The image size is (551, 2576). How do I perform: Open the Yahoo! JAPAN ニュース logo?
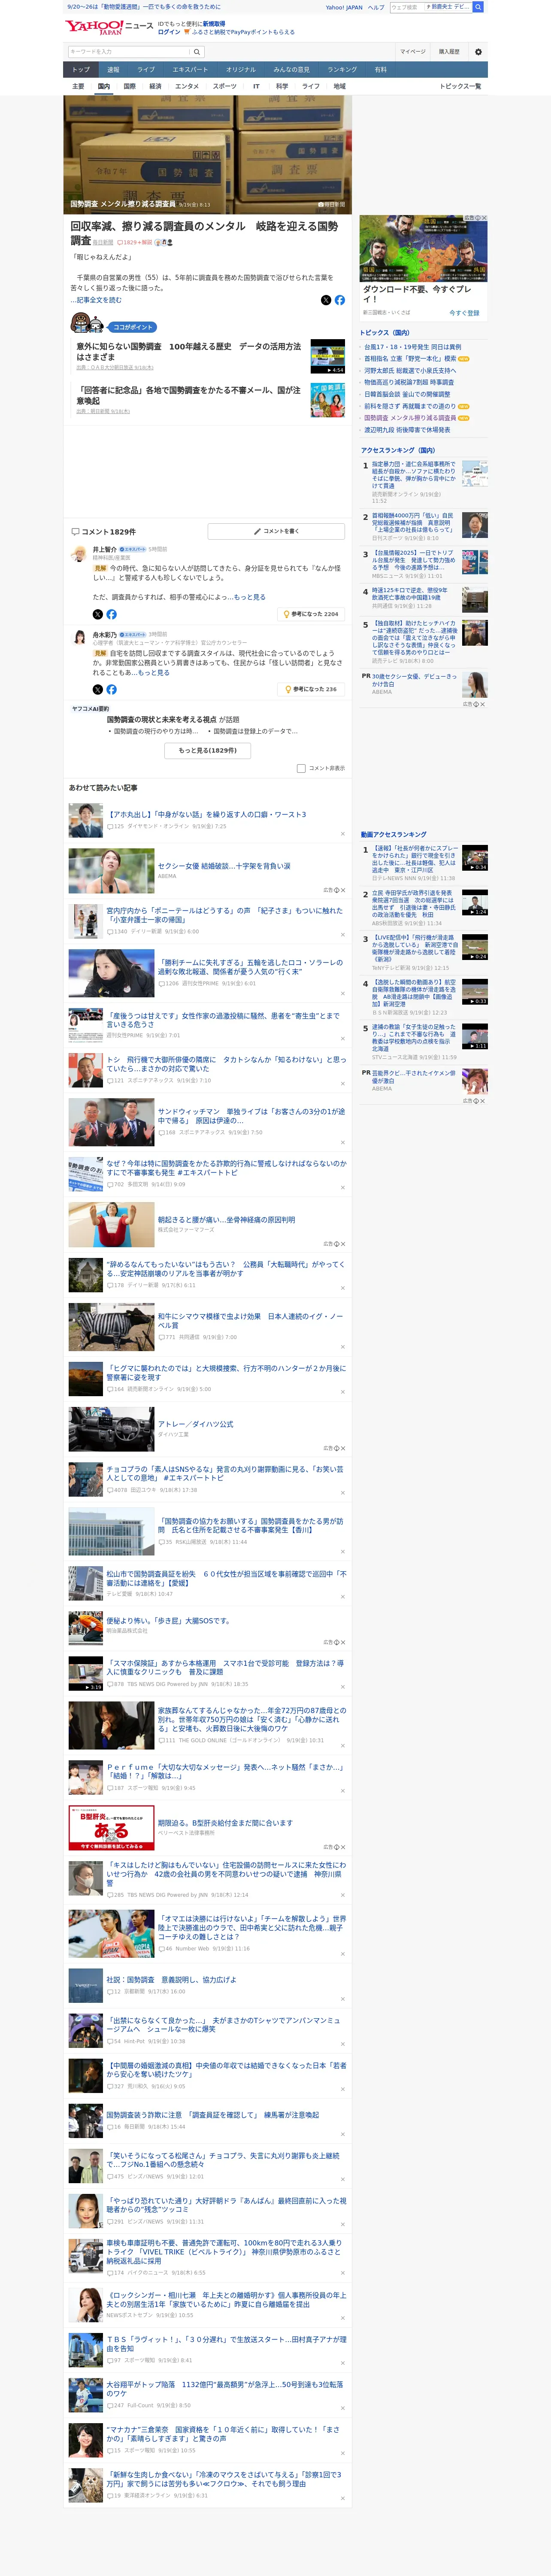click(x=110, y=27)
